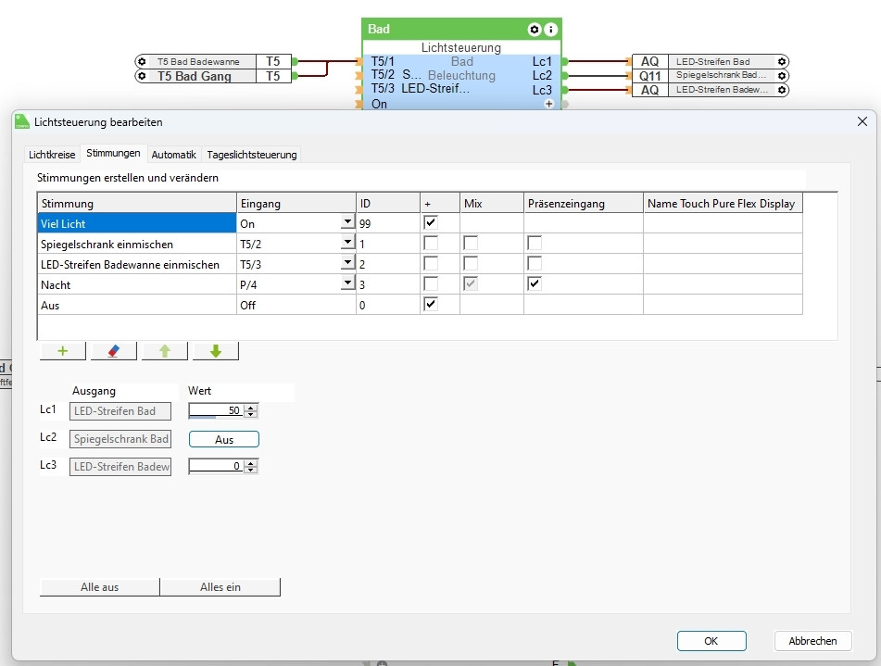This screenshot has height=666, width=881.
Task: Uncheck Präsenzeingang for Nacht mood
Action: pyautogui.click(x=534, y=283)
